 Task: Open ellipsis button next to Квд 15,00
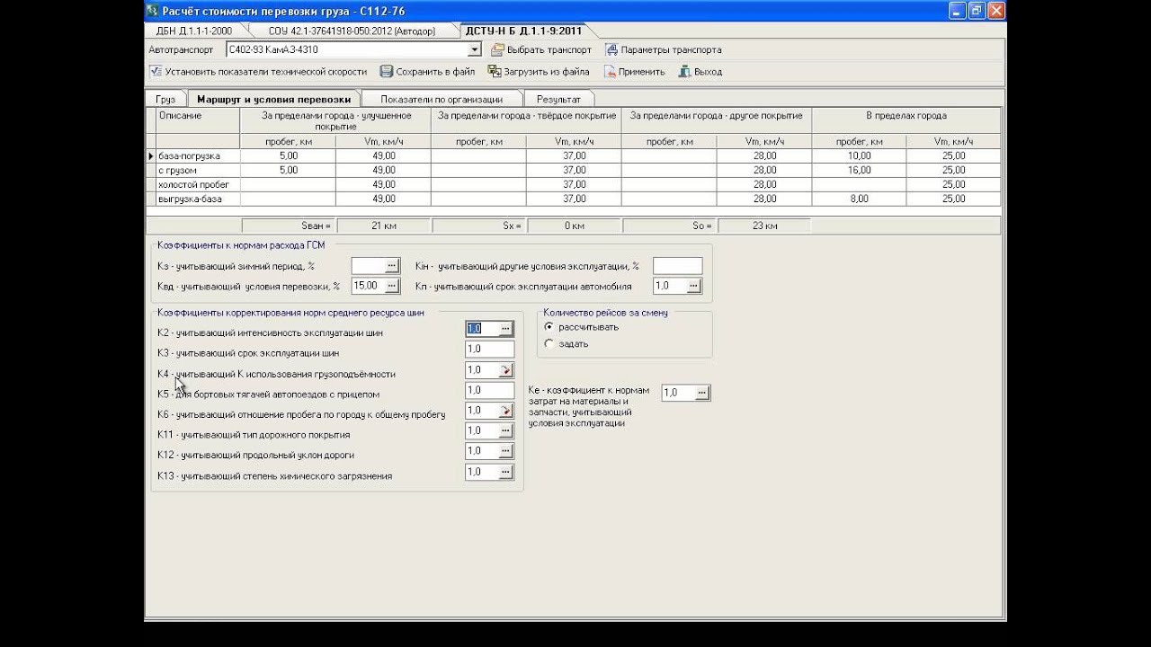pyautogui.click(x=392, y=286)
